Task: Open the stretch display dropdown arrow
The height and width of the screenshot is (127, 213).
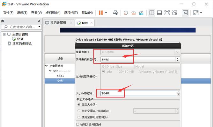Action: click(201, 13)
